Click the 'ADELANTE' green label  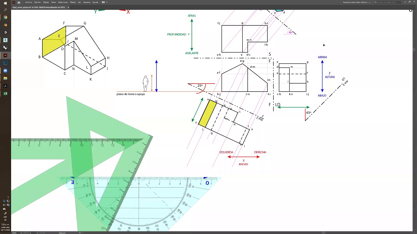coord(192,53)
